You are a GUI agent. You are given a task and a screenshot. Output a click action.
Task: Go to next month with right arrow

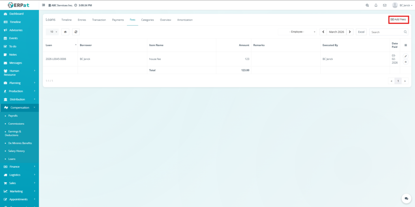[350, 32]
